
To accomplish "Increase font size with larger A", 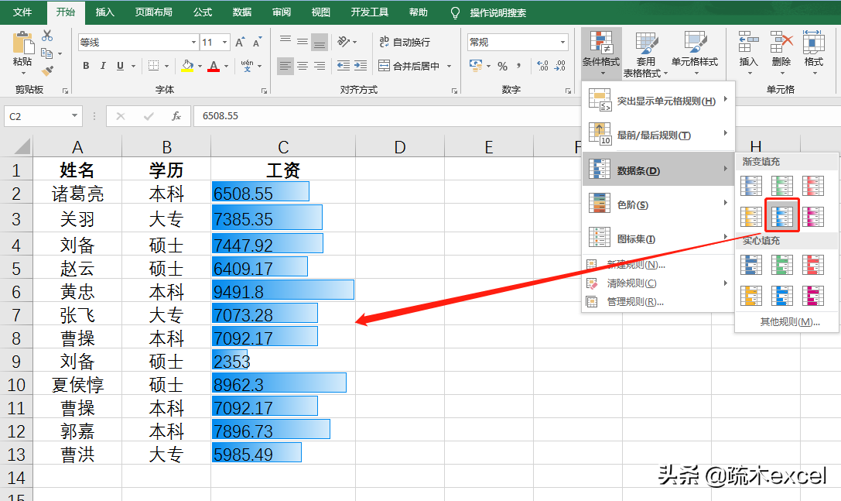I will tap(240, 42).
